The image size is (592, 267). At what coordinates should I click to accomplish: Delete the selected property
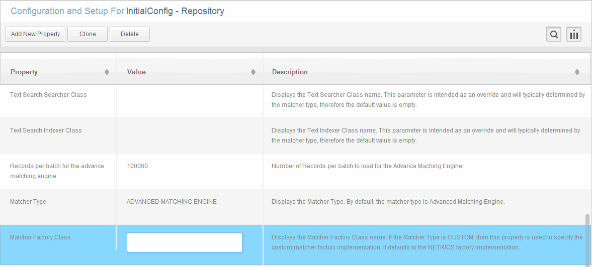pos(129,34)
